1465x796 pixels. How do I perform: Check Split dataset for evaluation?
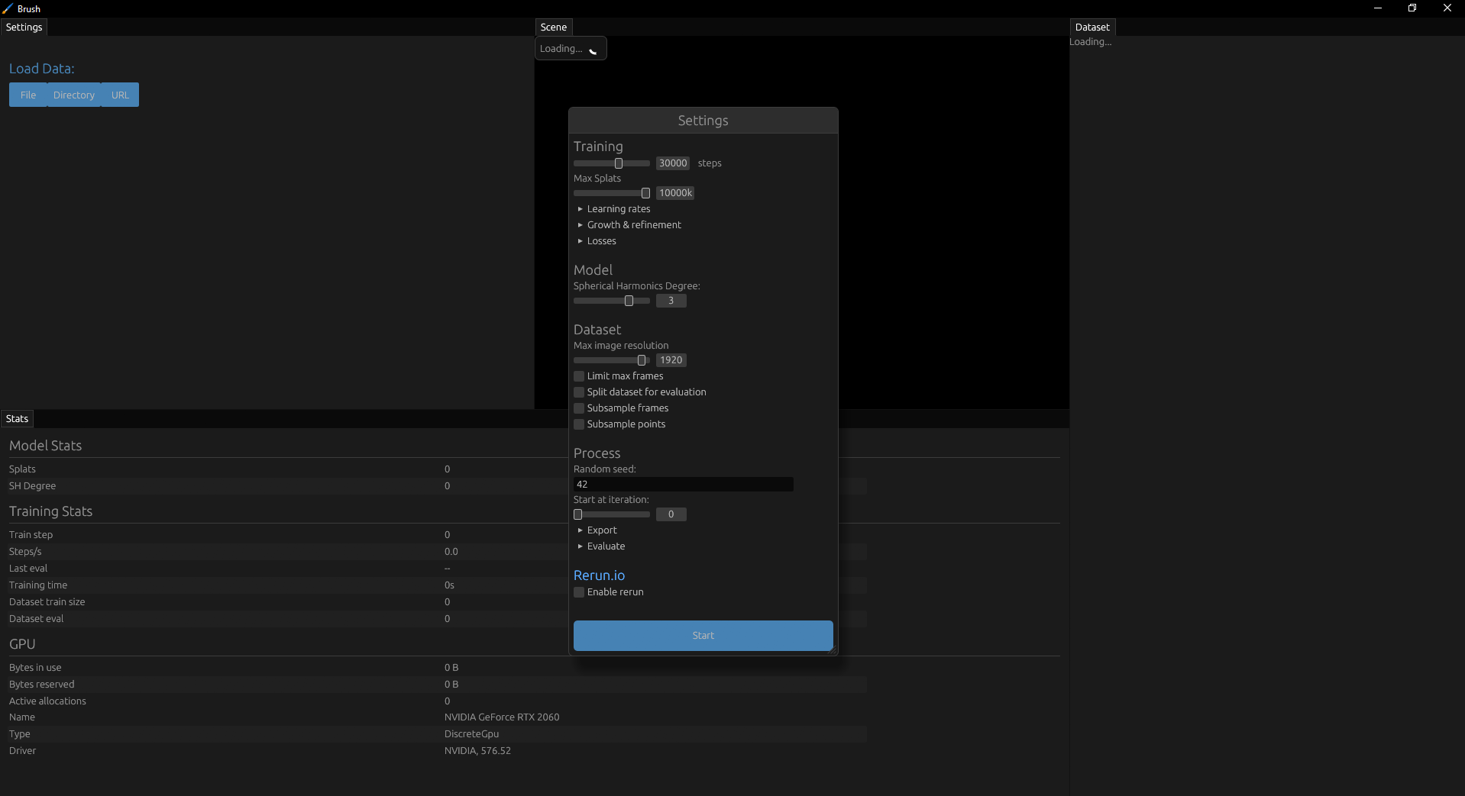pyautogui.click(x=578, y=392)
